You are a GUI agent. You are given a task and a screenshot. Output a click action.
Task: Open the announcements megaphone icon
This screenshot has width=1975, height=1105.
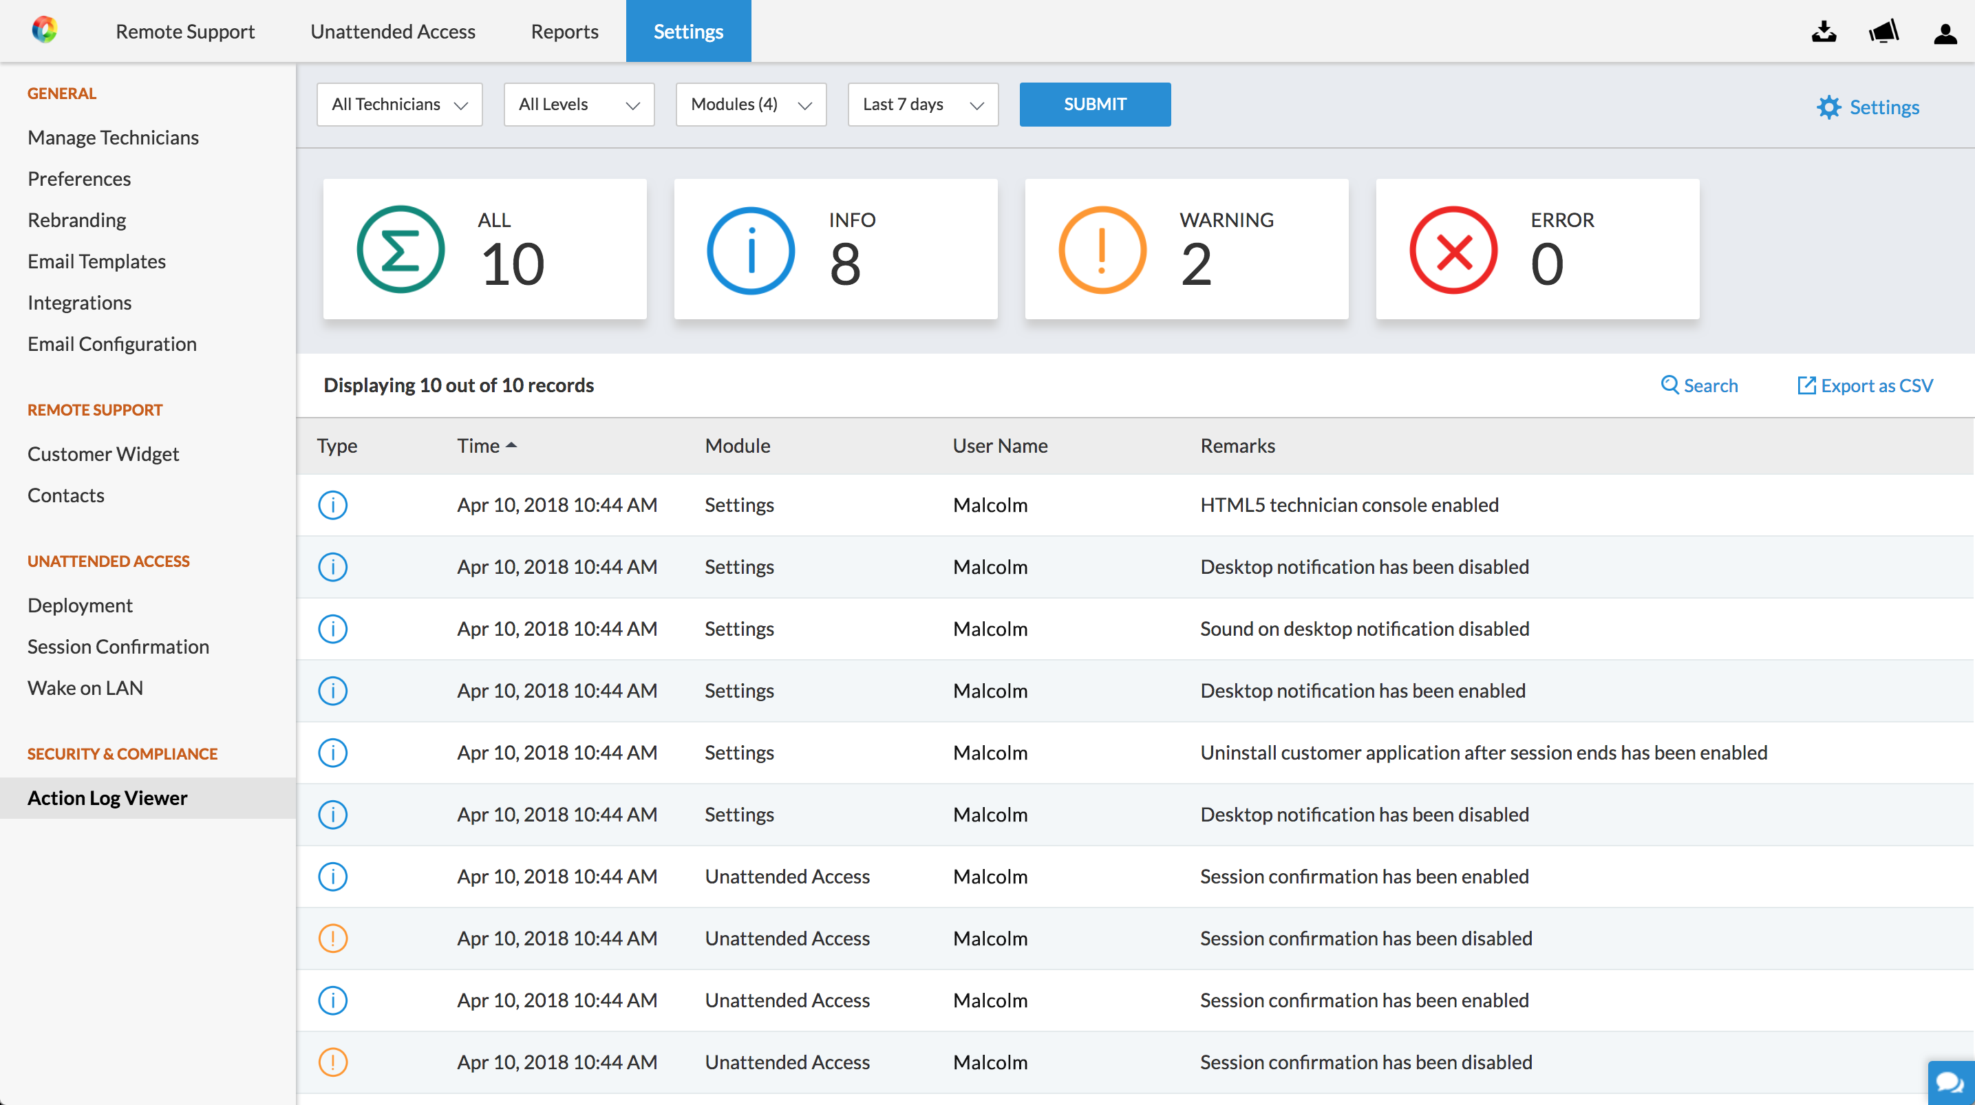pyautogui.click(x=1883, y=32)
